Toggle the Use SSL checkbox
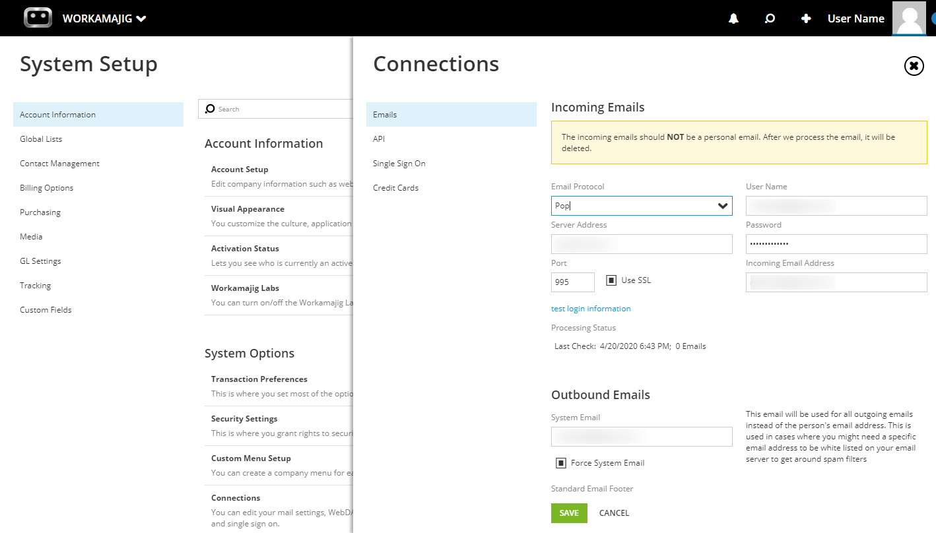The image size is (936, 533). coord(613,279)
